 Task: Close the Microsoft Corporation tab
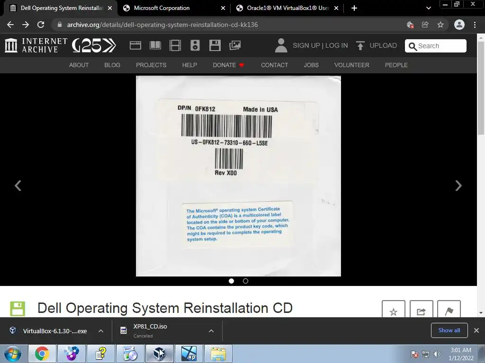tap(223, 9)
